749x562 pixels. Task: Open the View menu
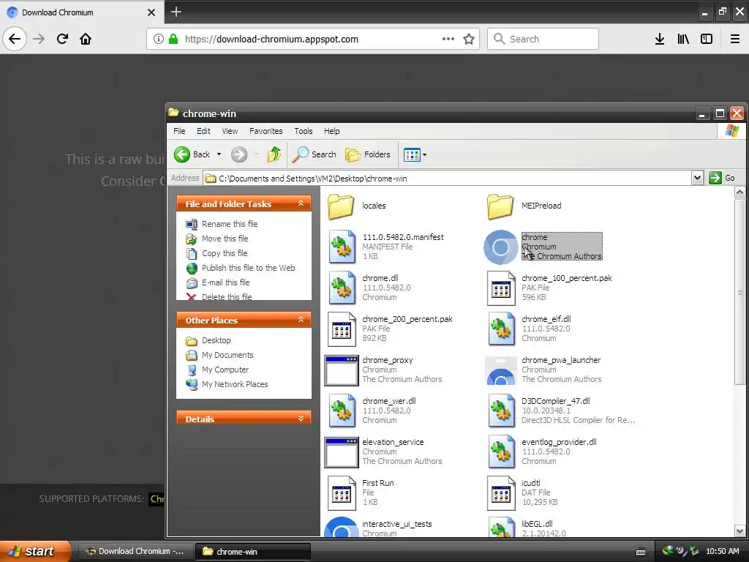(230, 131)
